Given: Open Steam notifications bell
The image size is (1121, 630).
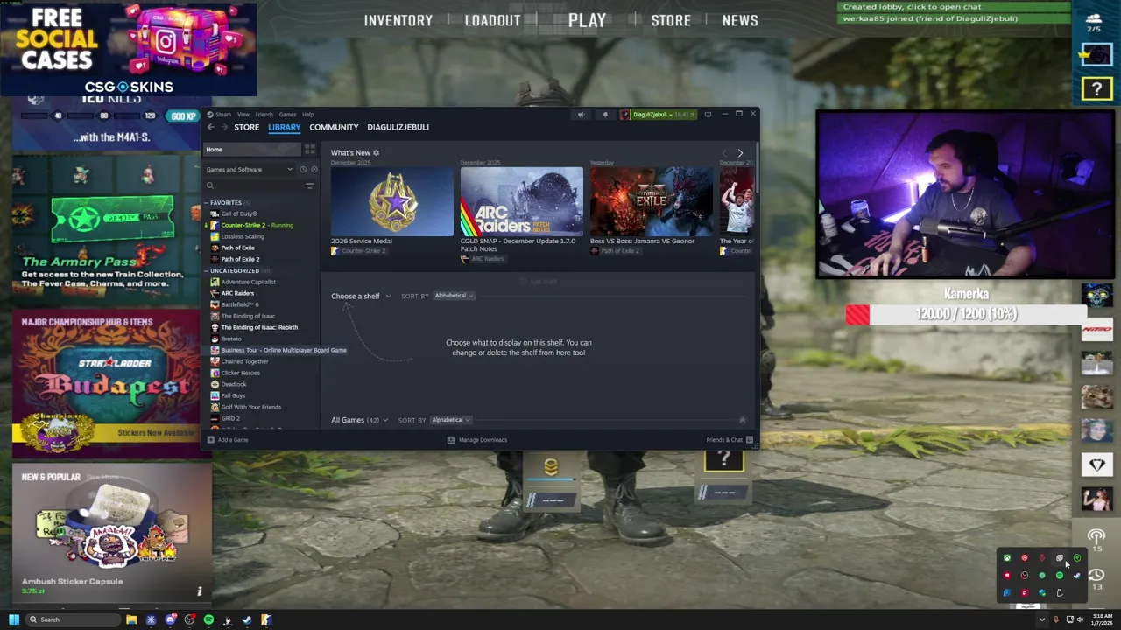Looking at the screenshot, I should pyautogui.click(x=605, y=115).
